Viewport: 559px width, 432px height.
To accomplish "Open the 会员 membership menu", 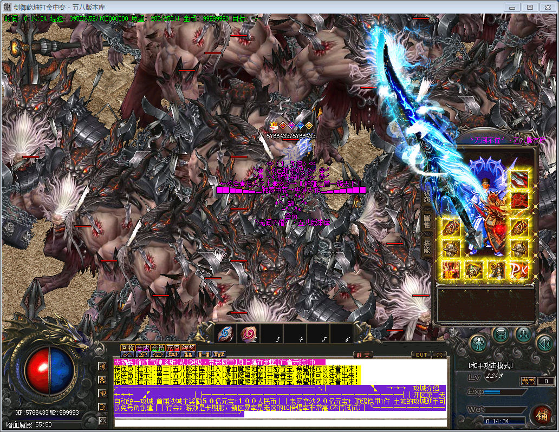I will click(158, 348).
